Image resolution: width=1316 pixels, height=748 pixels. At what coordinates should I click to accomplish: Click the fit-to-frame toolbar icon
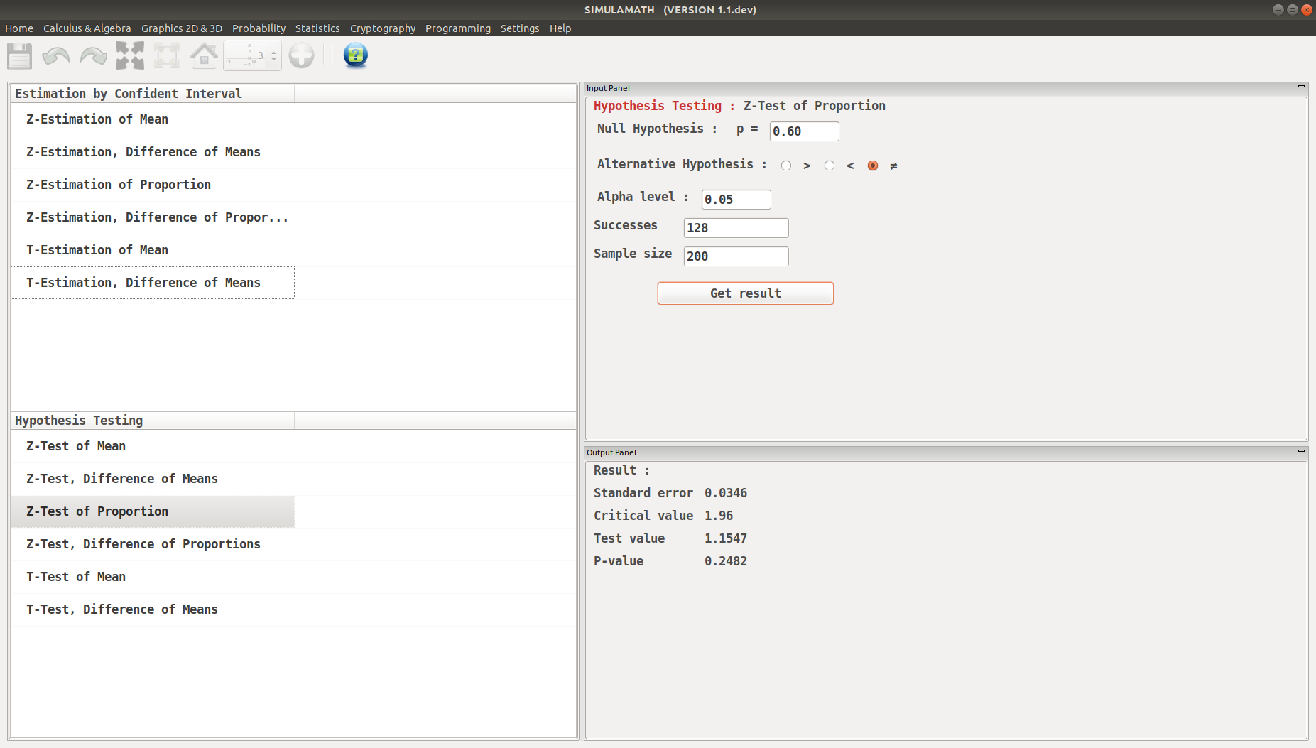(167, 55)
